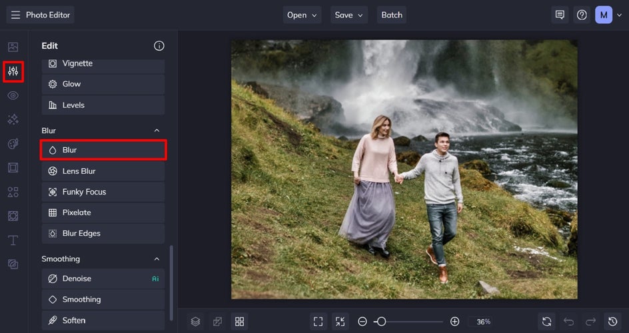Click the fit-to-screen icon

318,322
